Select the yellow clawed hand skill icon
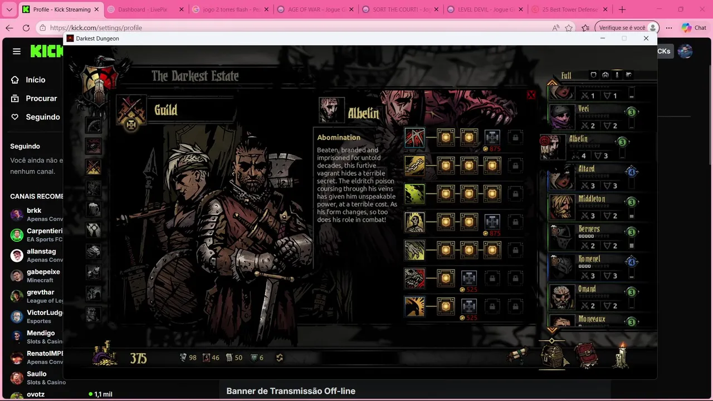 (414, 250)
